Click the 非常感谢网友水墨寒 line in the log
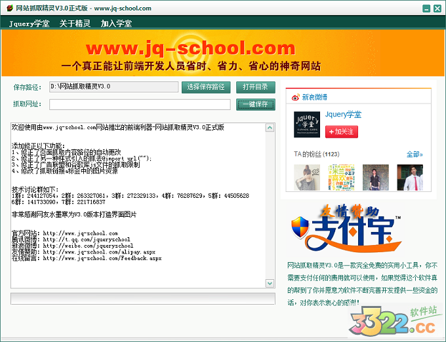Image resolution: width=446 pixels, height=342 pixels. pos(74,214)
